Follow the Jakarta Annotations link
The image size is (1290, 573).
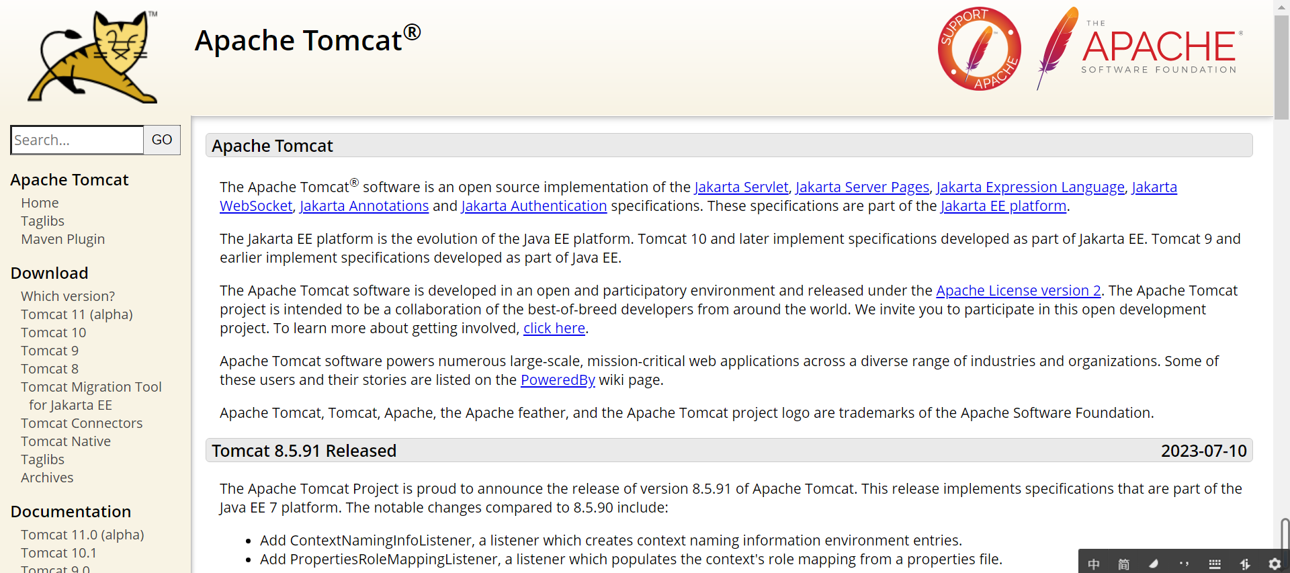(364, 206)
